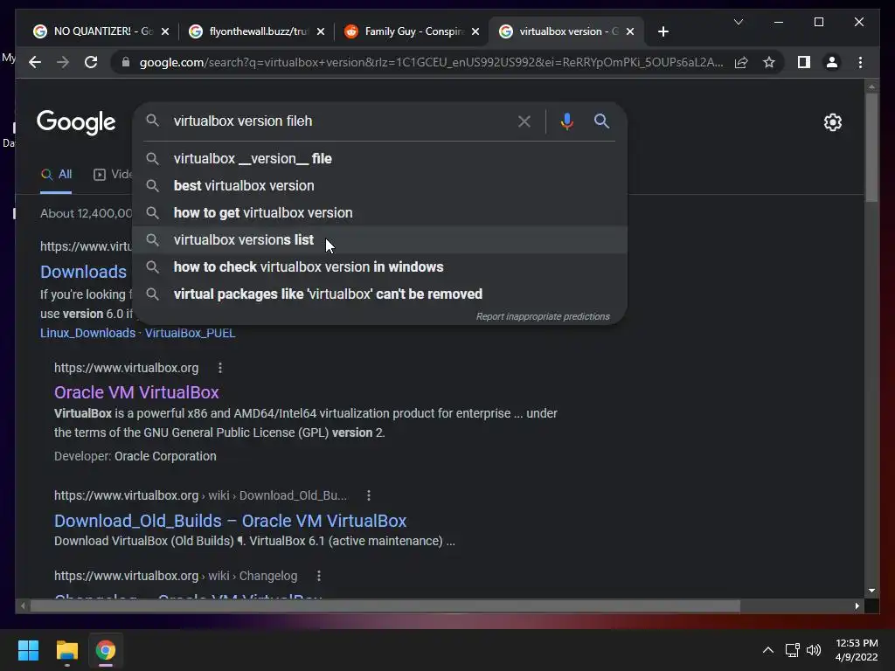Close the virtualbox version tab

tap(630, 31)
